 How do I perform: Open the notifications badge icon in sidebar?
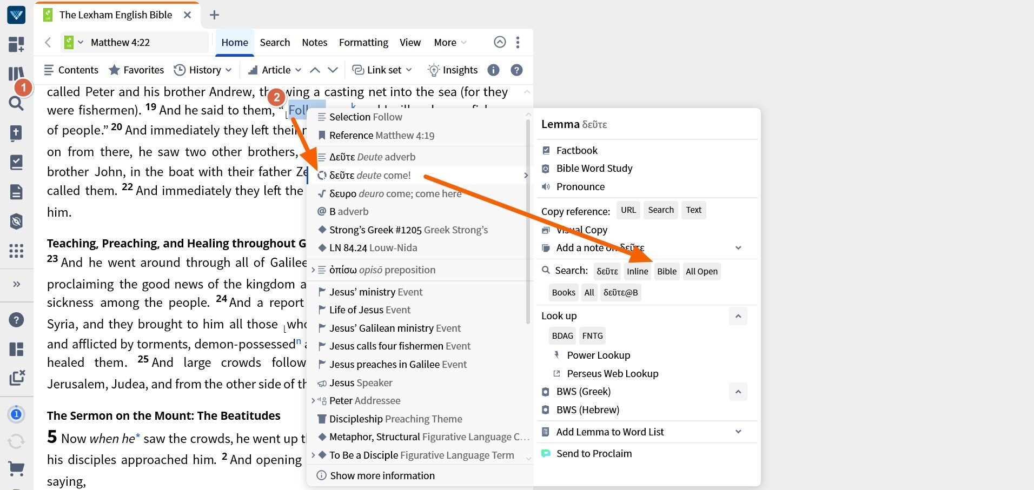click(16, 414)
